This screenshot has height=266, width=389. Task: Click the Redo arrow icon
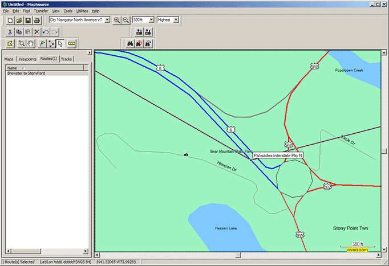[x=55, y=32]
